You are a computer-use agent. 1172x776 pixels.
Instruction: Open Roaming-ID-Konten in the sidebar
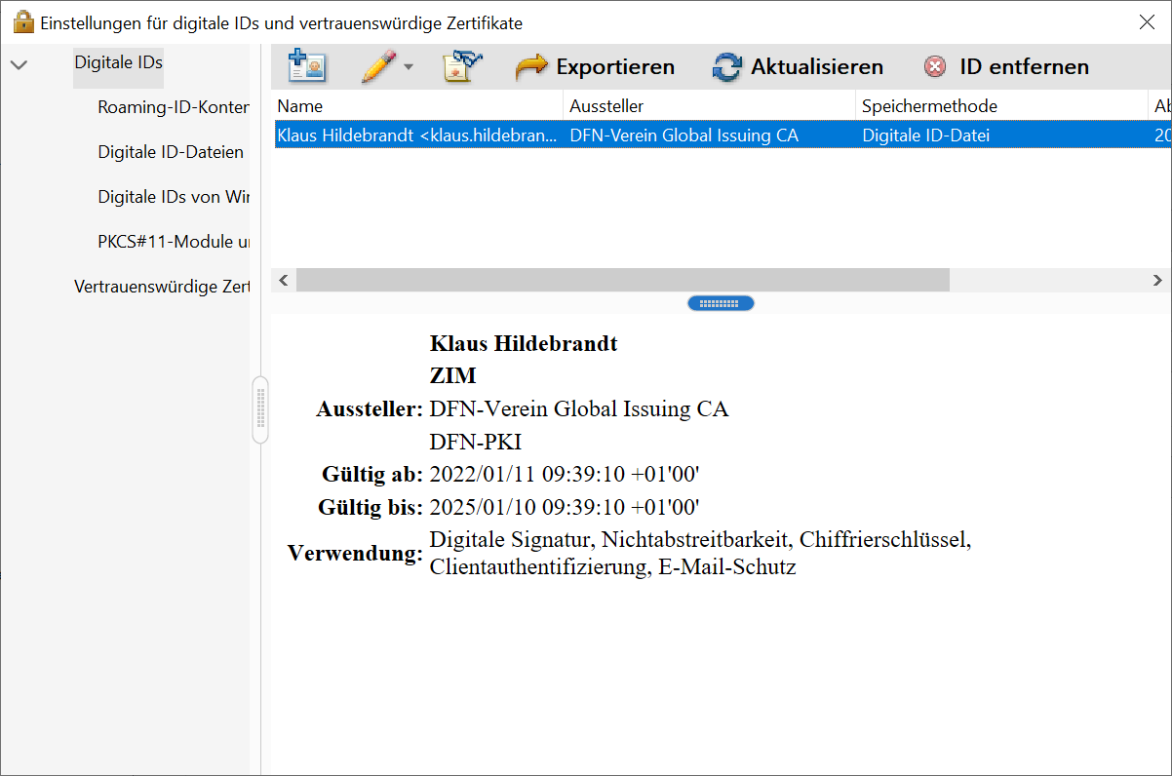click(173, 107)
